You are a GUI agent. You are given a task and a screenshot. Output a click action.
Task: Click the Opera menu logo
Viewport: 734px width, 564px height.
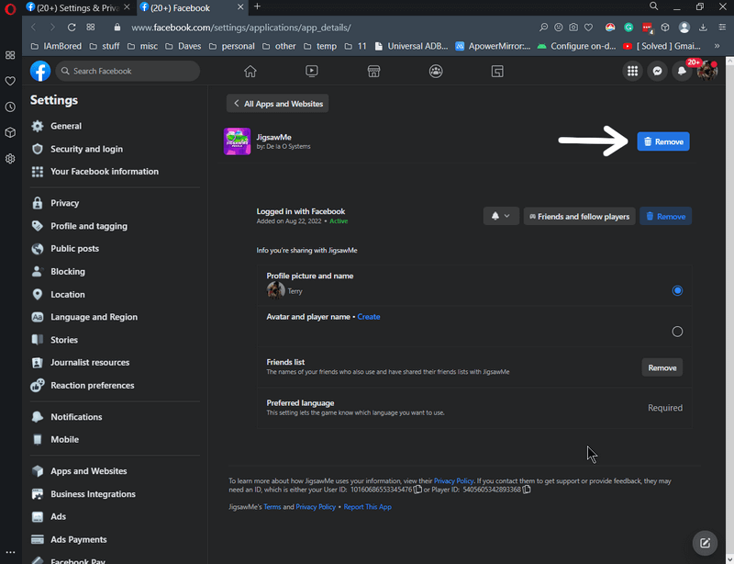[x=10, y=9]
